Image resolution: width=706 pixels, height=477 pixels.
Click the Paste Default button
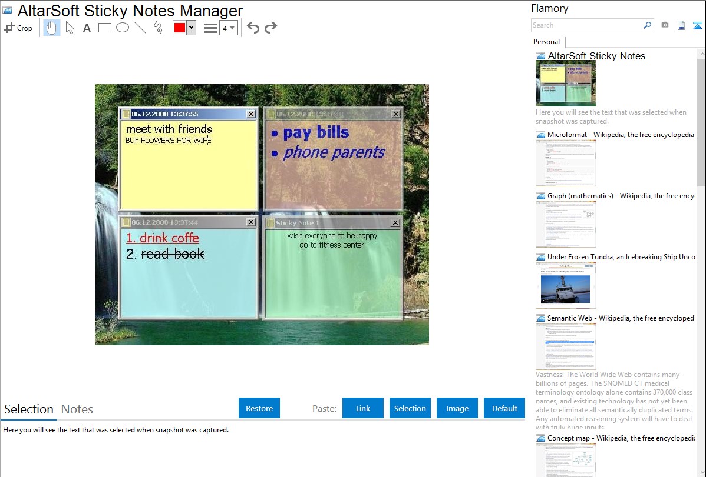(504, 408)
